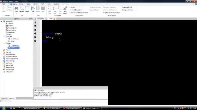
Task: Switch to Notepad in the taskbar
Action: [53, 108]
